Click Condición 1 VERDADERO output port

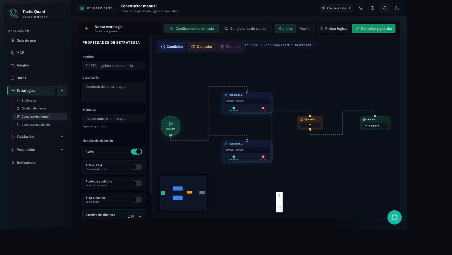pos(234,108)
